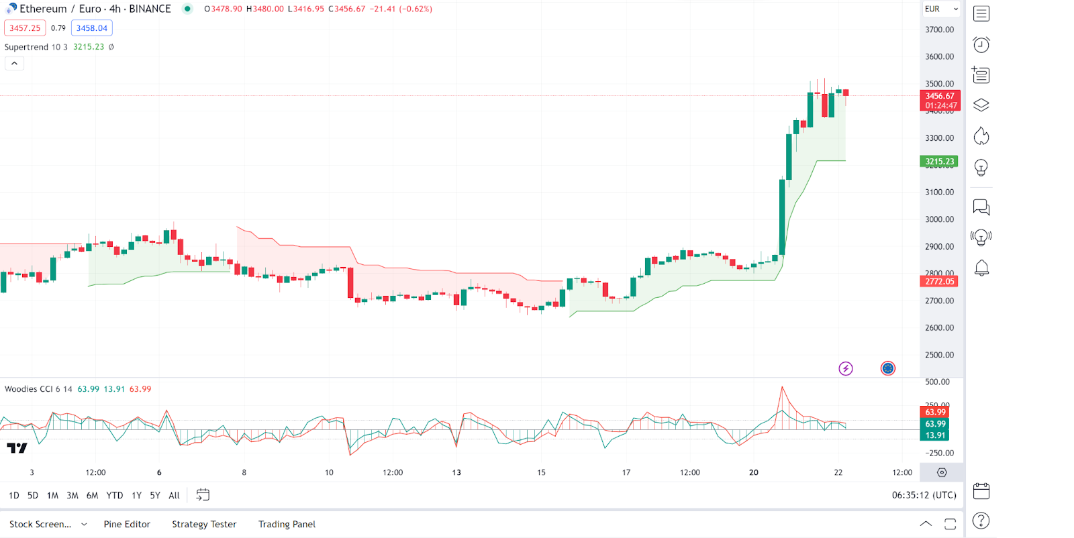Open the Pine Editor tab

coord(127,525)
